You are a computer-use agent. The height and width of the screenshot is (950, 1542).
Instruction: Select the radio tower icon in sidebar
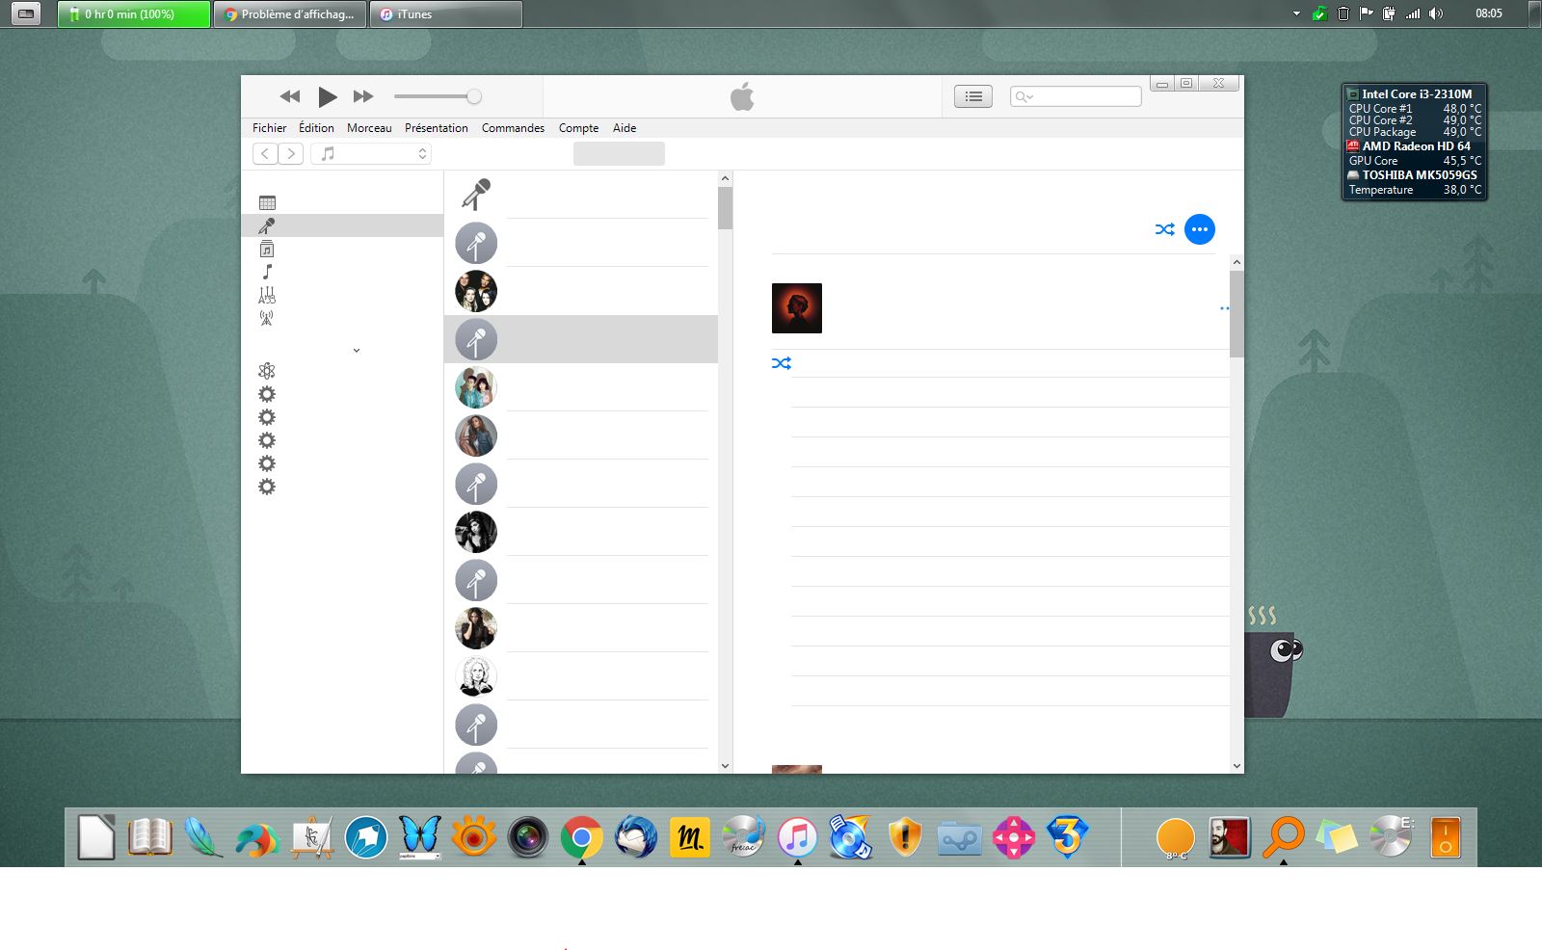click(267, 318)
